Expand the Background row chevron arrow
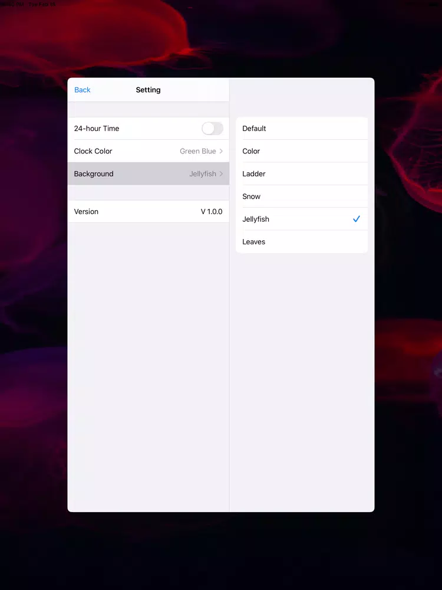This screenshot has height=590, width=442. coord(221,173)
